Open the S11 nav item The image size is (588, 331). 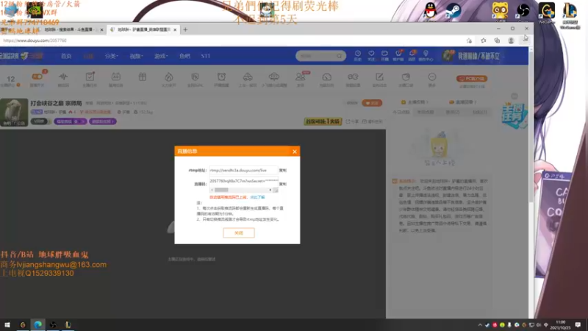click(206, 56)
